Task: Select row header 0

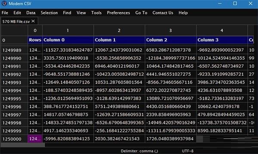Action: point(14,40)
